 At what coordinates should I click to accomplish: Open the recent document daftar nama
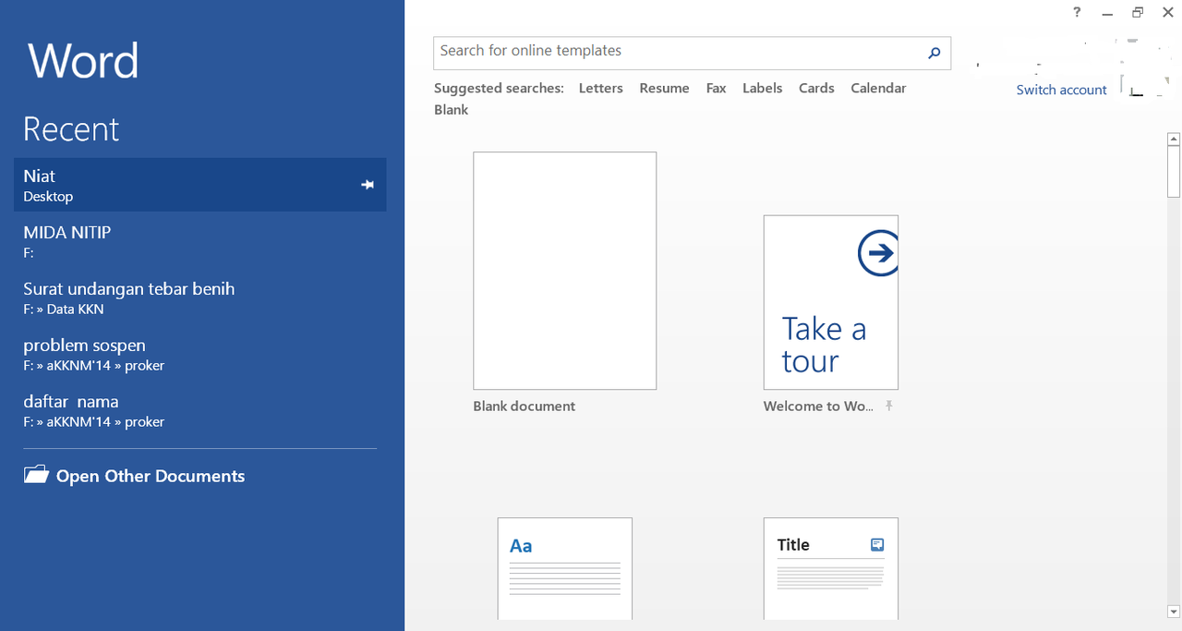click(x=200, y=410)
